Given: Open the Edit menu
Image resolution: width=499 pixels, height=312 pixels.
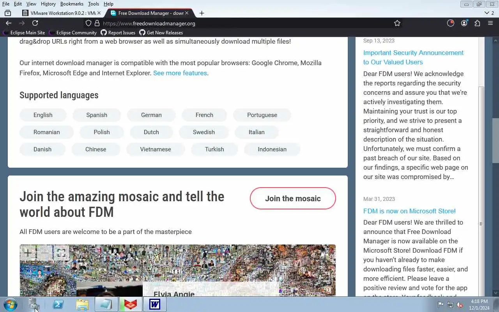Looking at the screenshot, I should pos(18,4).
